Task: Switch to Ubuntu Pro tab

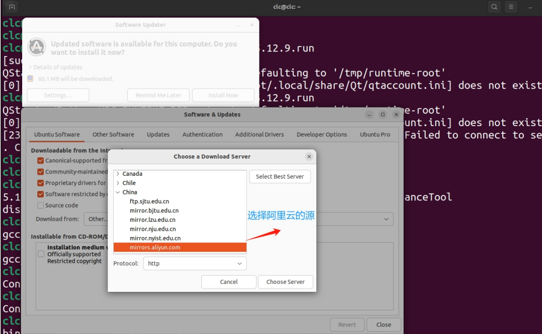Action: pos(375,135)
